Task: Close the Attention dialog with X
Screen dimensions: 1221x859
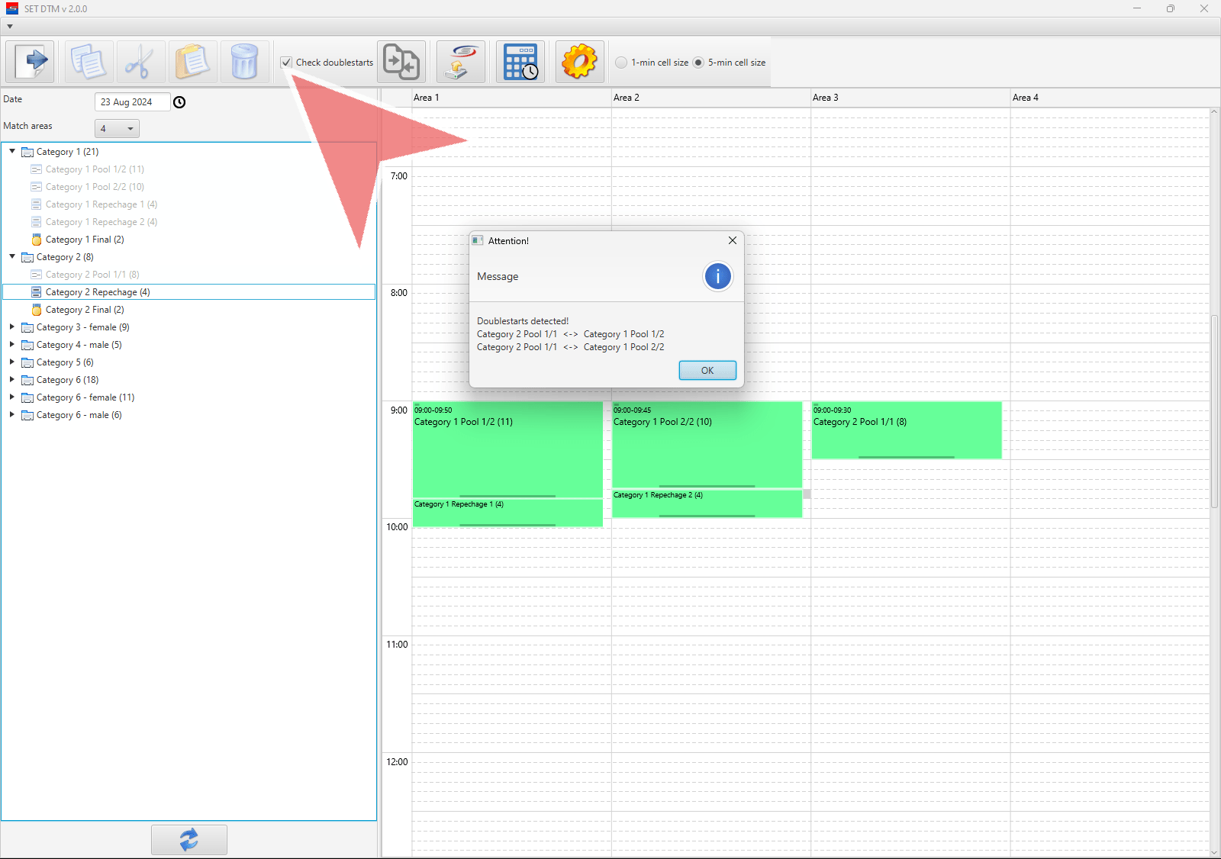Action: (x=732, y=240)
